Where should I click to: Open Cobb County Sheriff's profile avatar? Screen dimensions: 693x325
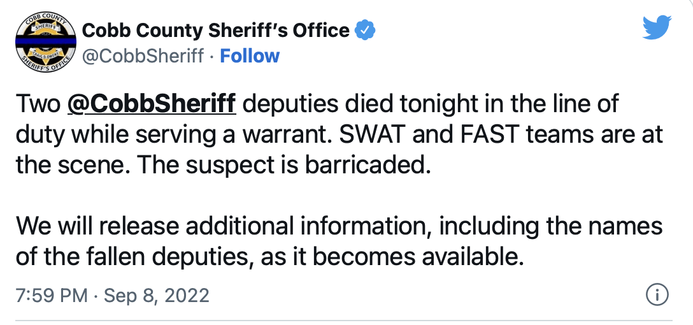45,43
